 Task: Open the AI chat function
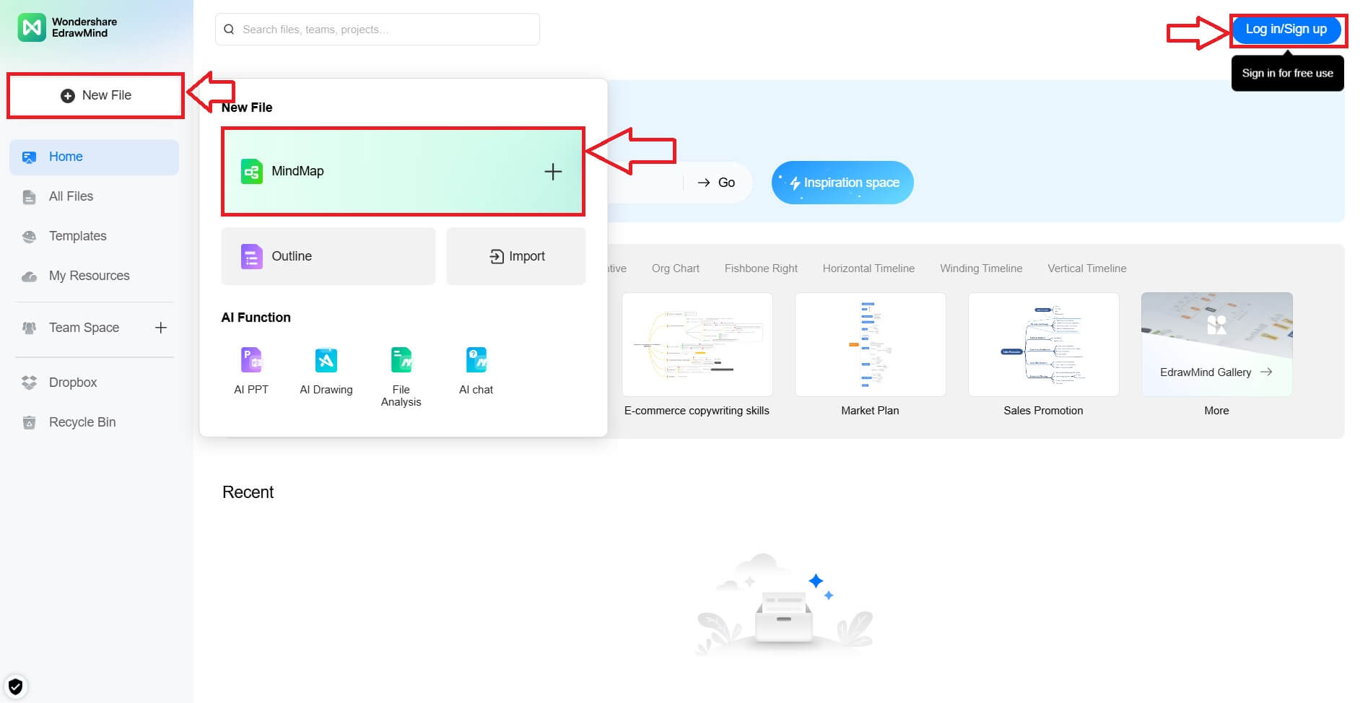476,371
